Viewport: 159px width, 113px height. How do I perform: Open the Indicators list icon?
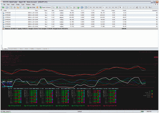[78, 7]
